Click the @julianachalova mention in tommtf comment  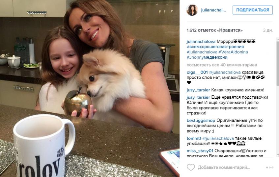(218, 138)
